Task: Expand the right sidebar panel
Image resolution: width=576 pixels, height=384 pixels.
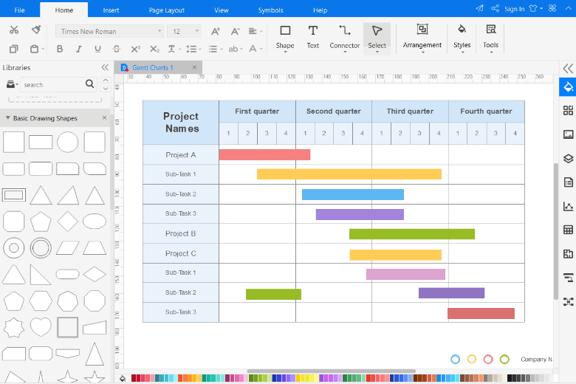Action: tap(568, 69)
